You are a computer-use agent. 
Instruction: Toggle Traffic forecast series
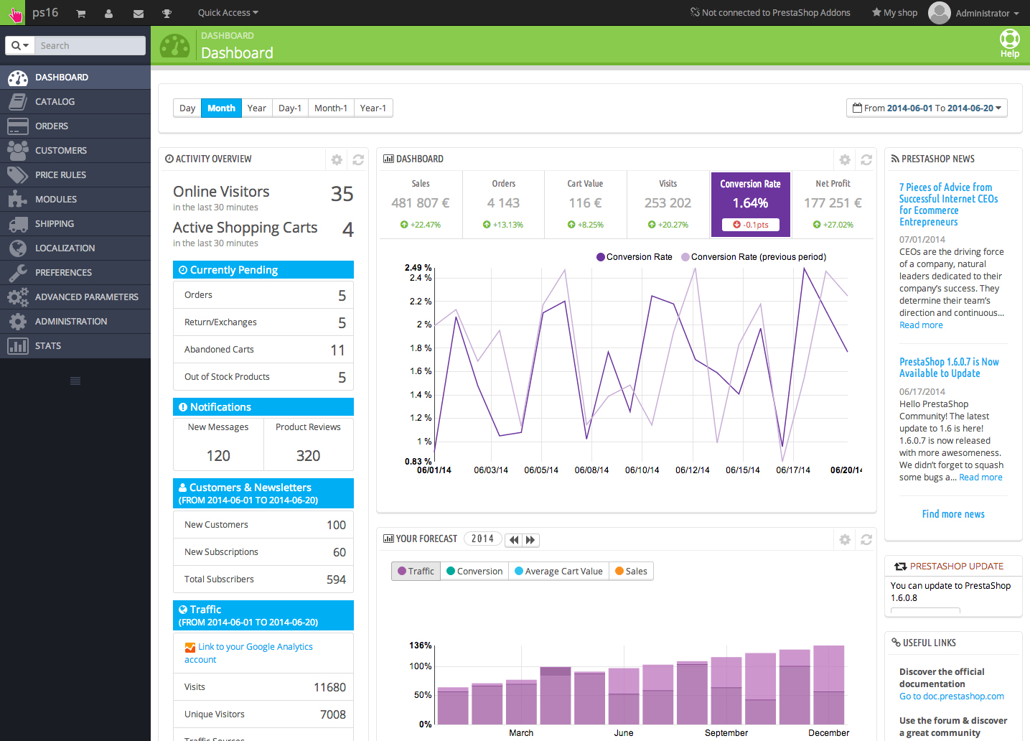[x=416, y=572]
